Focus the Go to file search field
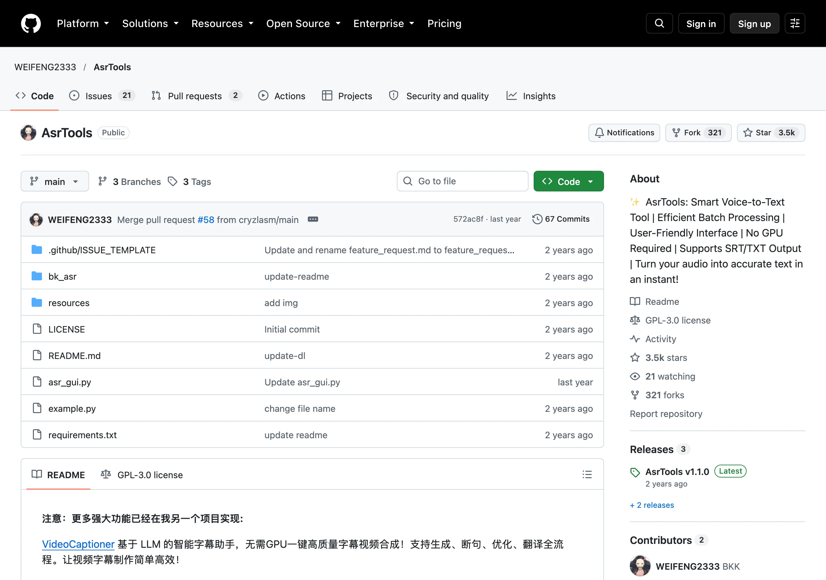The image size is (826, 580). [462, 181]
